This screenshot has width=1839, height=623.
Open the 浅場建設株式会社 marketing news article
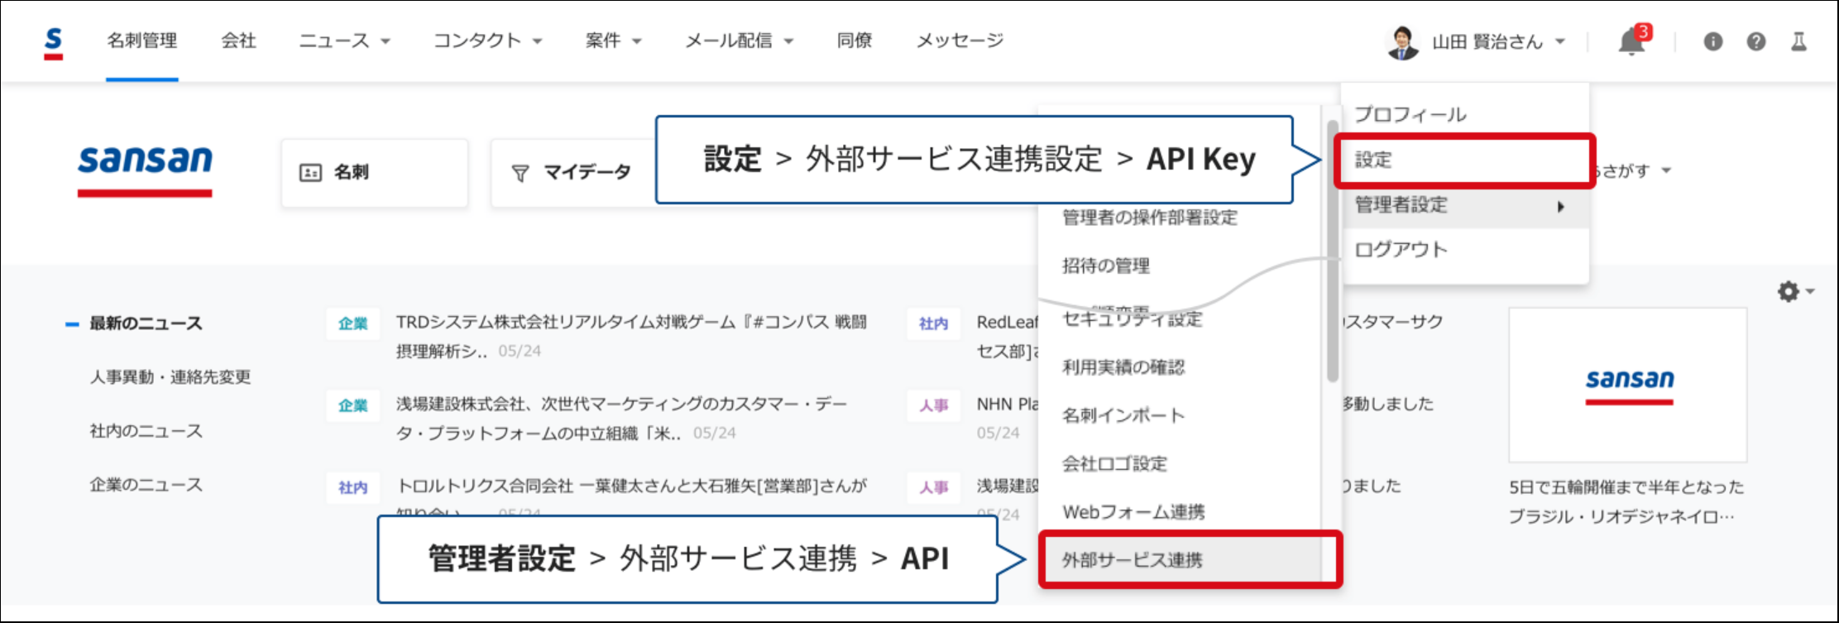click(x=622, y=418)
